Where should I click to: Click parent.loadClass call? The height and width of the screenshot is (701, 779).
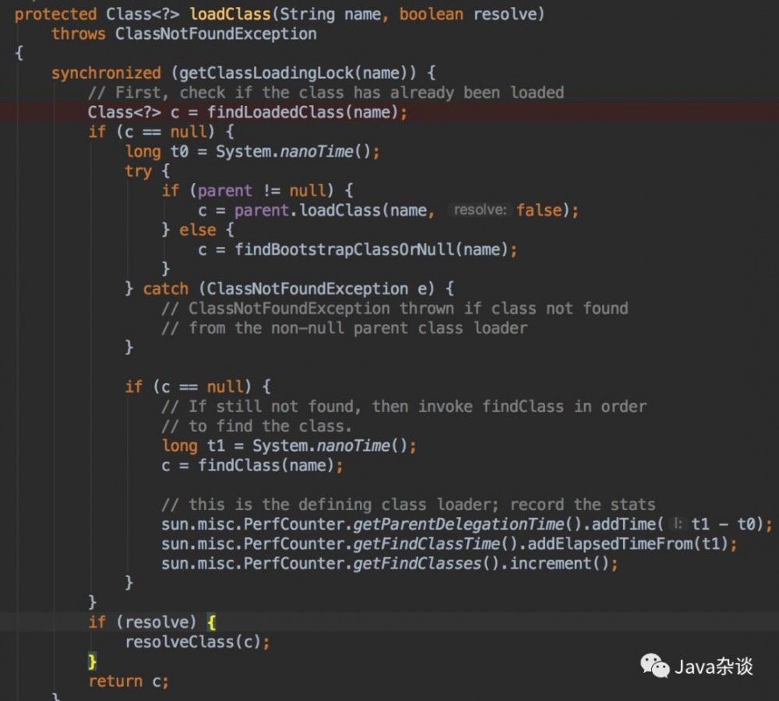pyautogui.click(x=308, y=210)
